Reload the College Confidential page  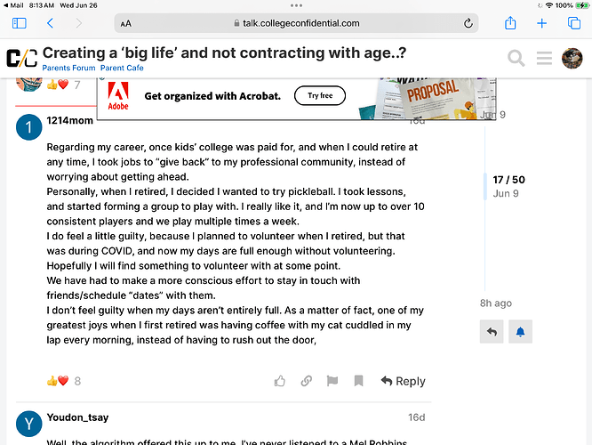click(x=468, y=23)
